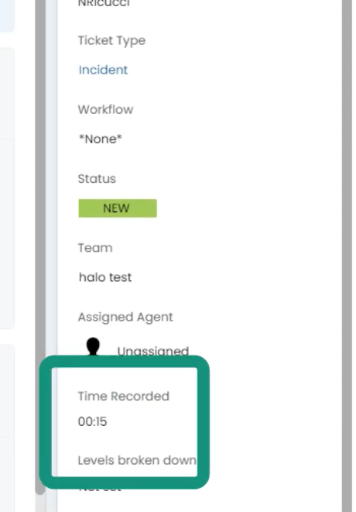
Task: Click the NRicucci user name at top
Action: pos(104,3)
